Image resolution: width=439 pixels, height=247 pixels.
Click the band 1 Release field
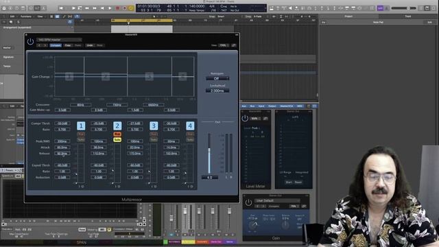(x=62, y=154)
